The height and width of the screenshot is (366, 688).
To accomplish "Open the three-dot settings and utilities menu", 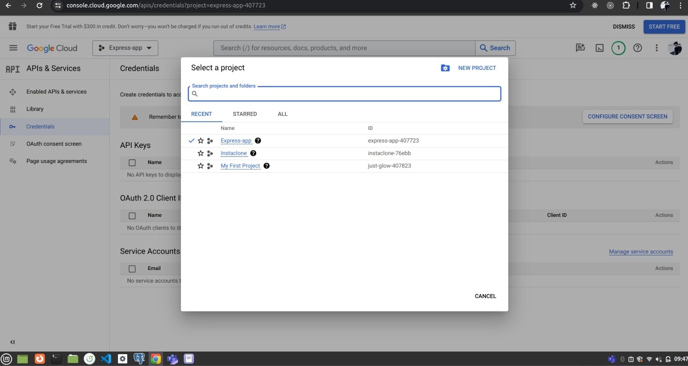I will tap(656, 48).
